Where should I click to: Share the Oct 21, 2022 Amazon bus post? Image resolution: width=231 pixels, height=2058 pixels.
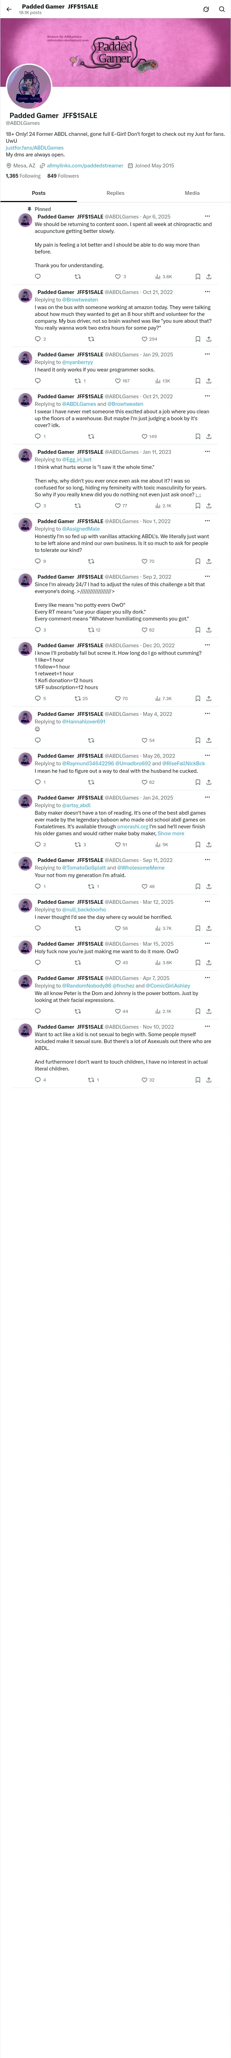[209, 339]
